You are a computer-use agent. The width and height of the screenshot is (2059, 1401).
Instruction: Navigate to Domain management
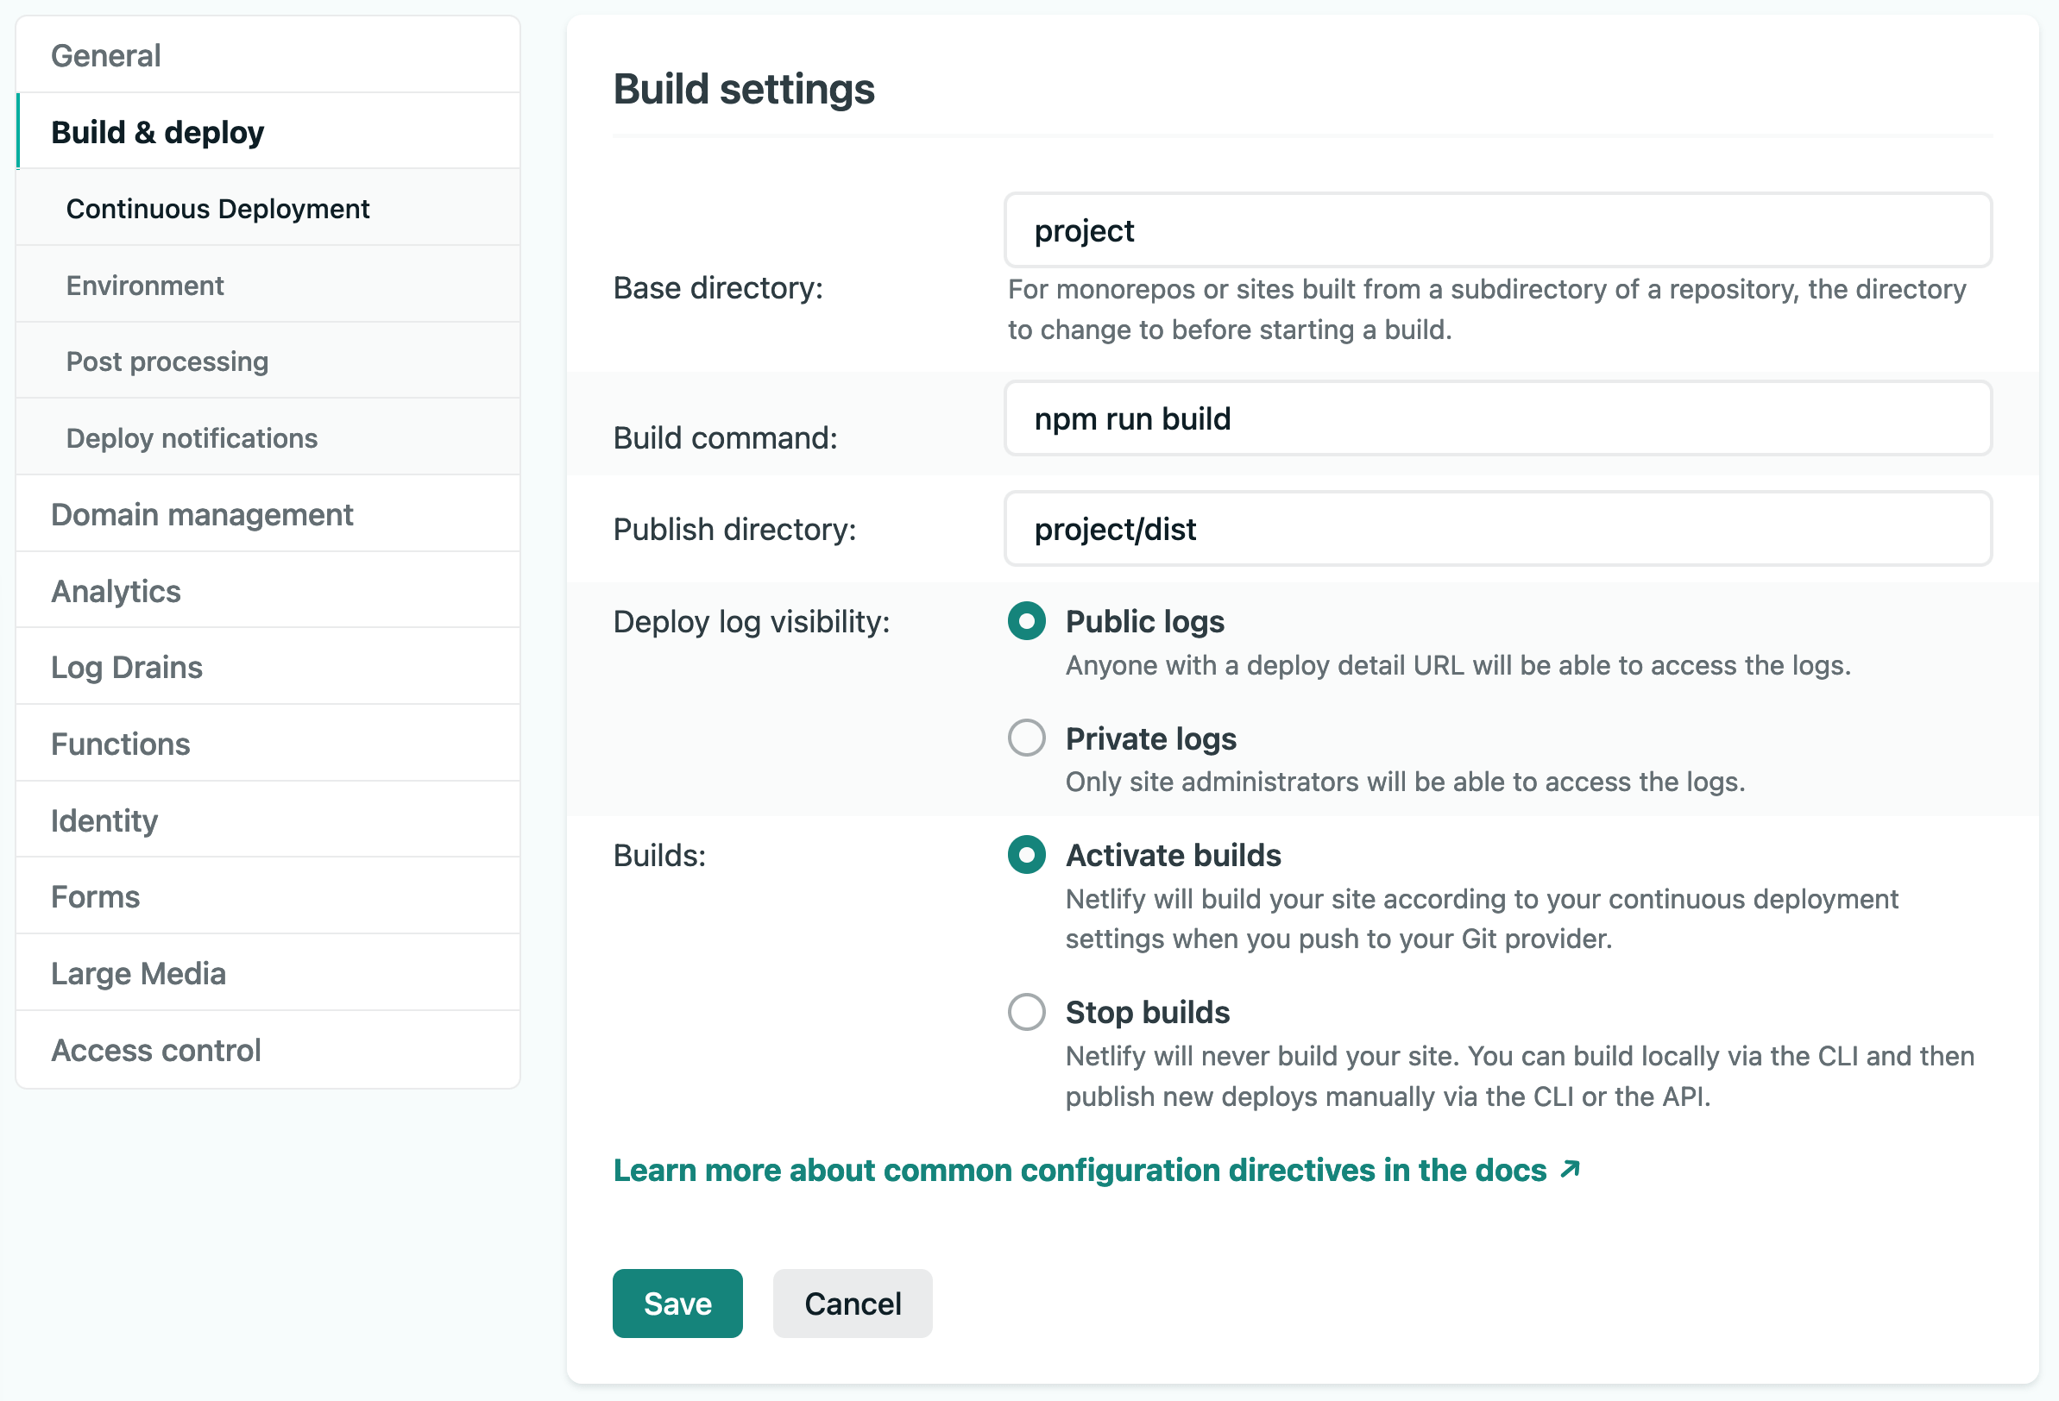coord(201,514)
